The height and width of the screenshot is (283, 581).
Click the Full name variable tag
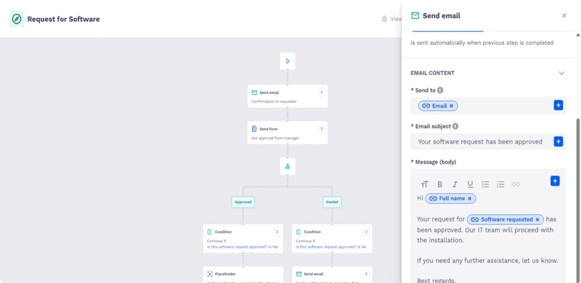click(450, 199)
